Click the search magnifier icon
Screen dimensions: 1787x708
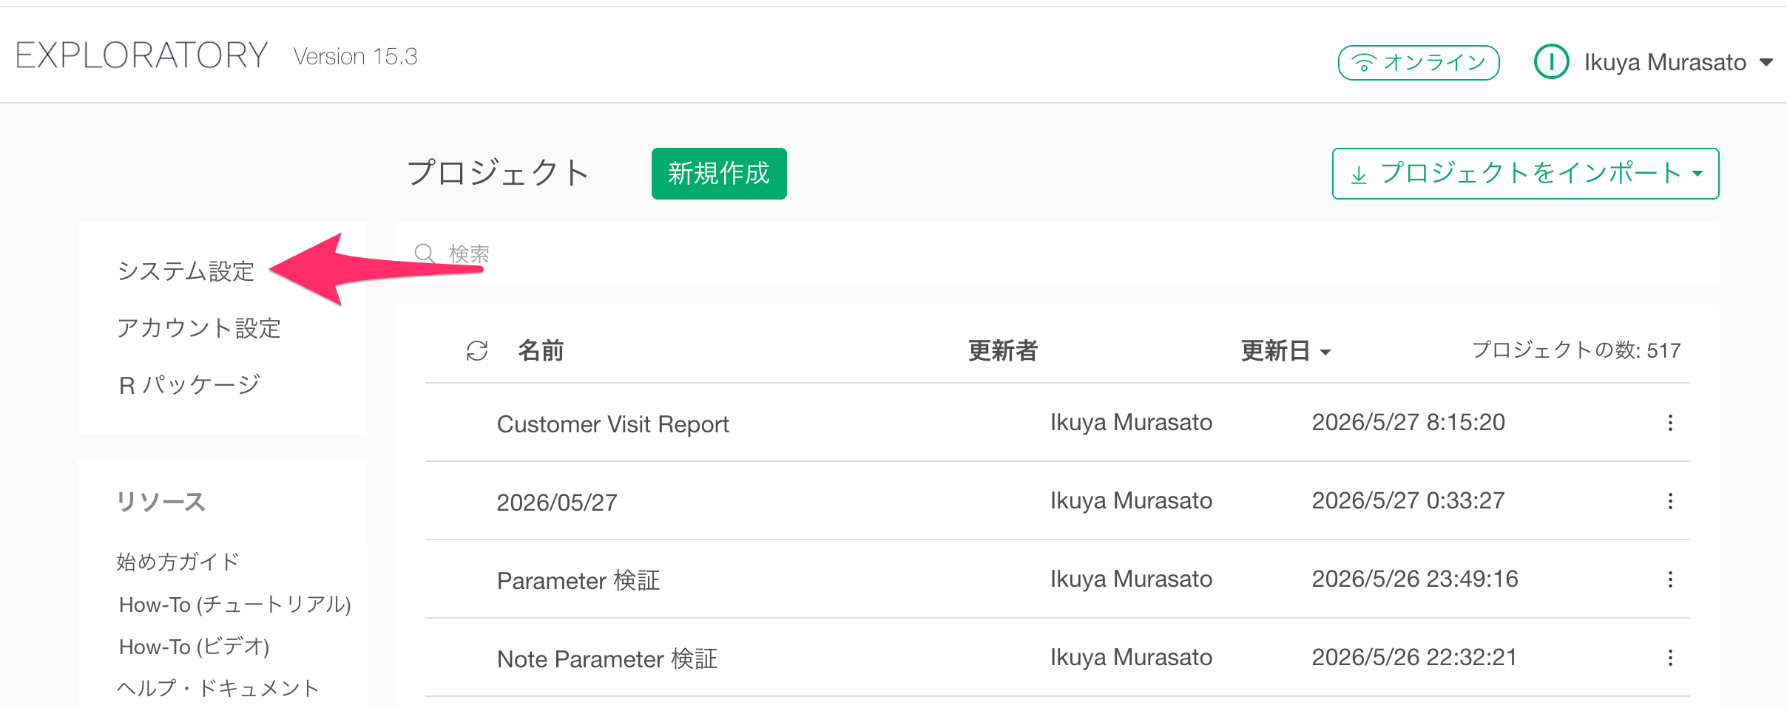(425, 253)
